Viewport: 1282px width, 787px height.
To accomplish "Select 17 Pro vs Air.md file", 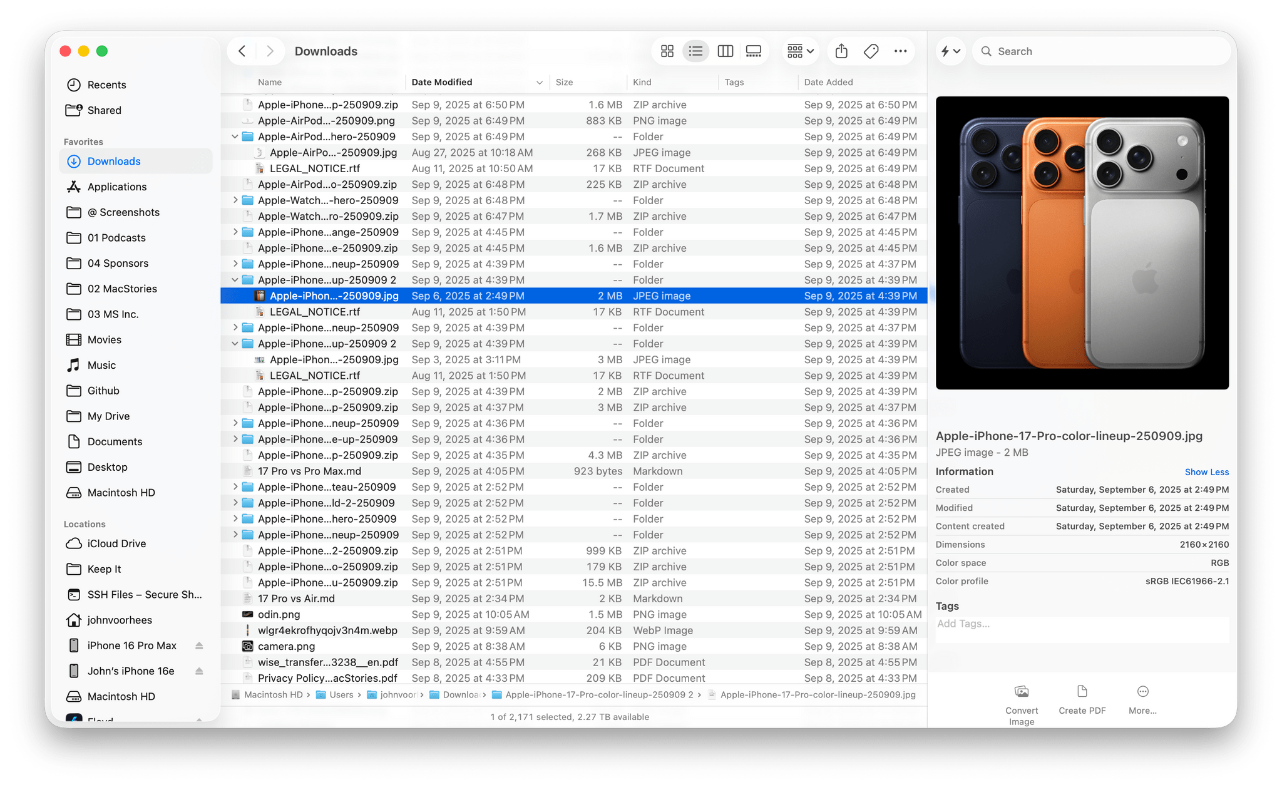I will (573, 599).
